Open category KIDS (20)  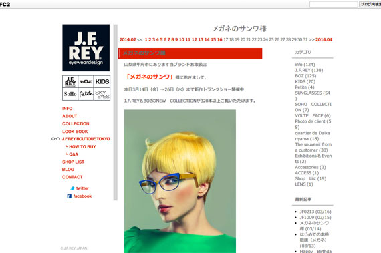coord(305,81)
